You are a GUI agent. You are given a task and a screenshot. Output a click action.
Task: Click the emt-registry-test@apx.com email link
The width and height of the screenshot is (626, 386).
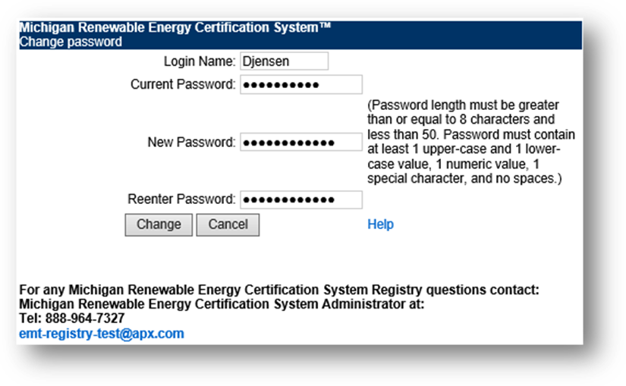(102, 334)
